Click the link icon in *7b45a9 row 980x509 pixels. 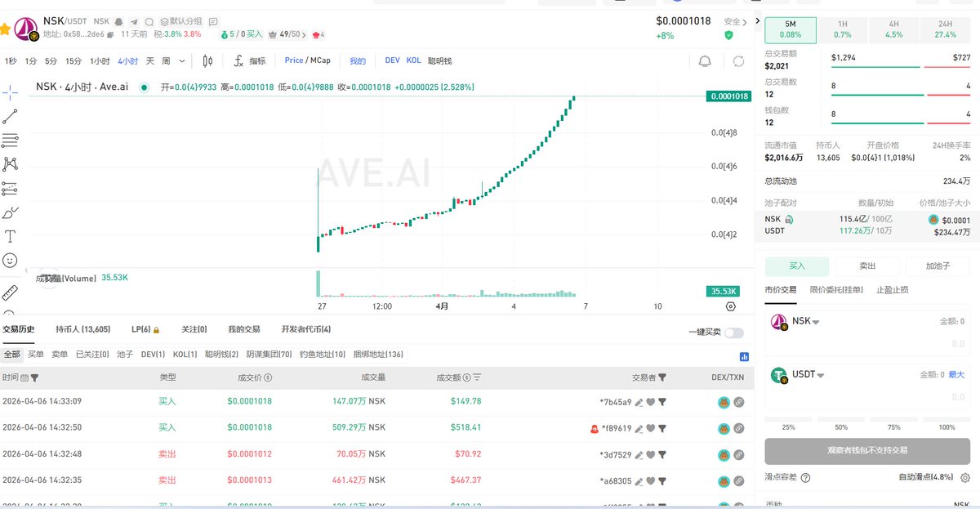[738, 402]
